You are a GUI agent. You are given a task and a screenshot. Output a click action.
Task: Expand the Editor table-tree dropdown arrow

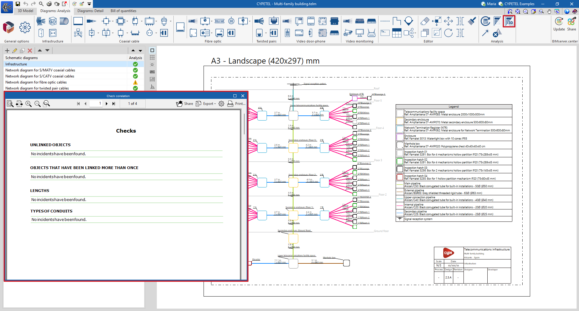pos(415,33)
